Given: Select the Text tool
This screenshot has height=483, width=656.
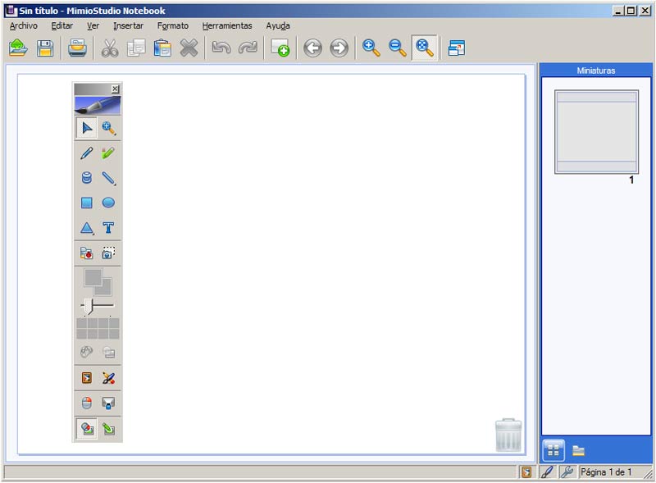Looking at the screenshot, I should (108, 228).
